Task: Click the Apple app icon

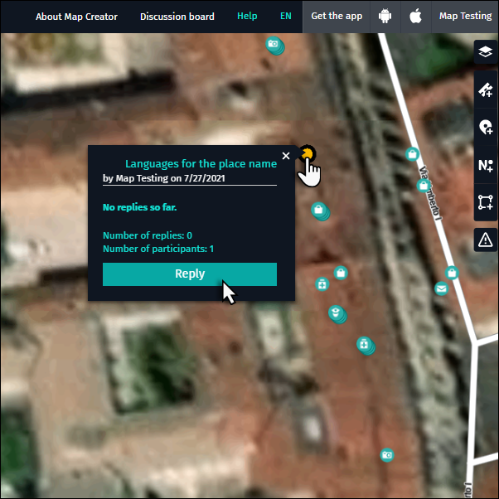Action: click(x=415, y=17)
